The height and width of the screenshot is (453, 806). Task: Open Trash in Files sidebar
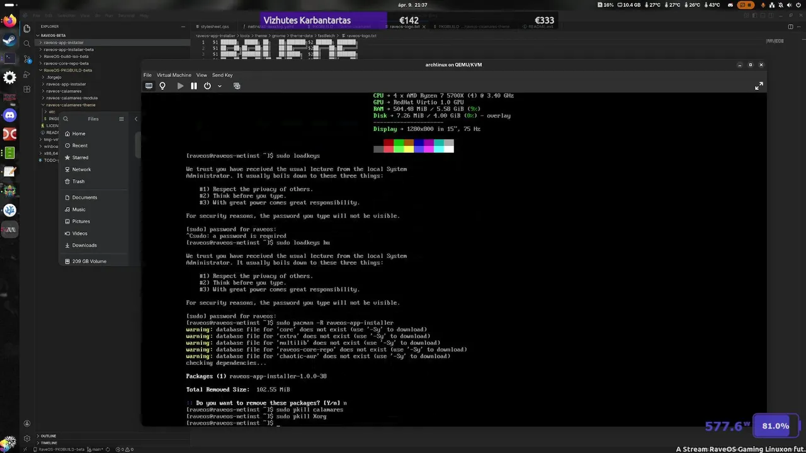[x=94, y=181]
